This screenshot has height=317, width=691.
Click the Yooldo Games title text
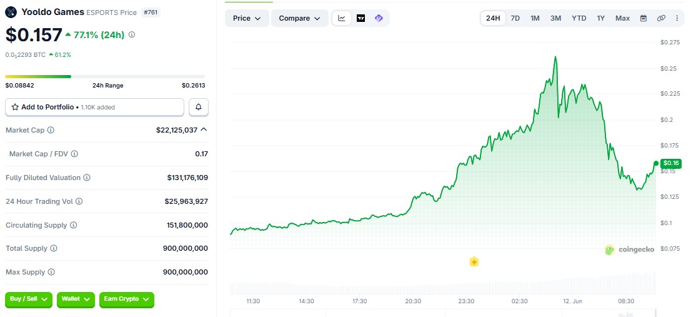(53, 13)
